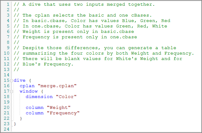Click the closing brace on line 22

21,119
